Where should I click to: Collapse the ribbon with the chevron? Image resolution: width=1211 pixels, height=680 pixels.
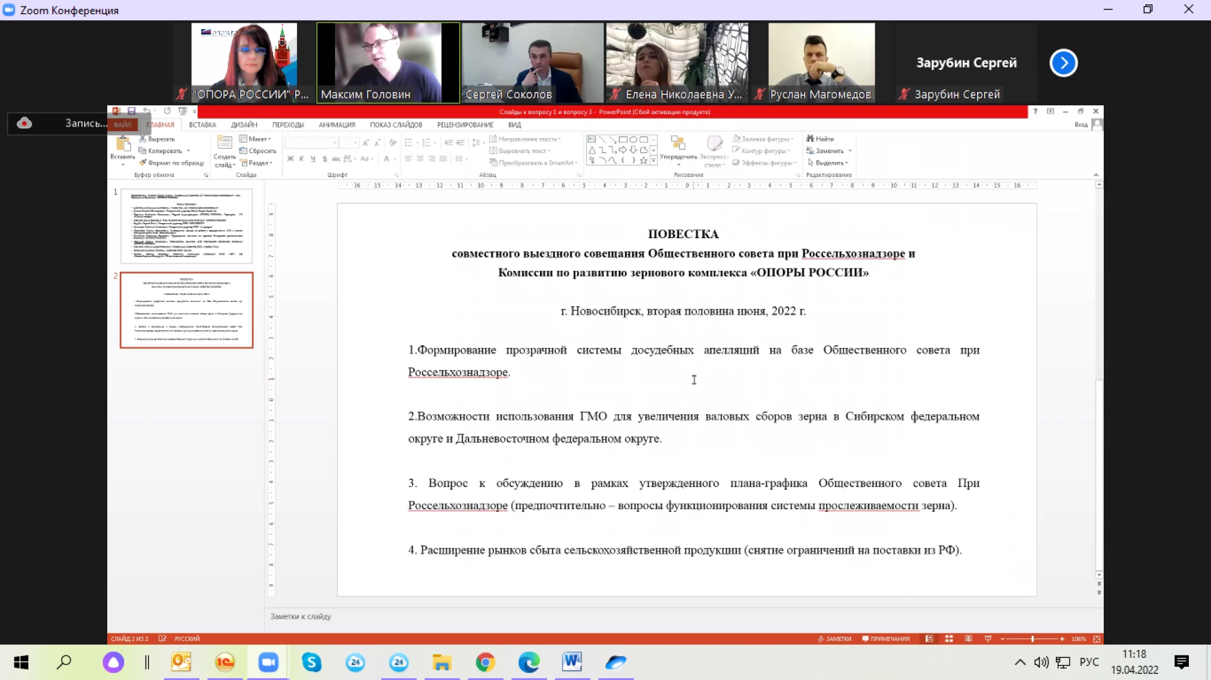[1096, 175]
